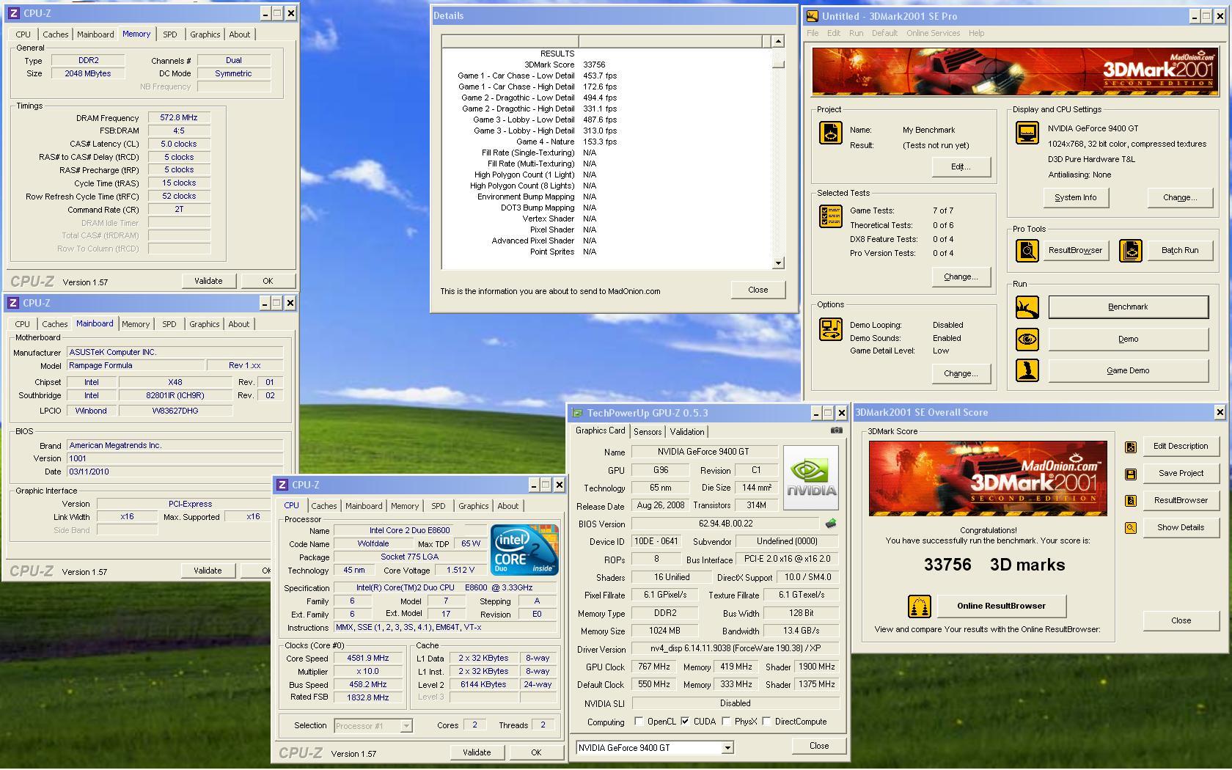Click Close in the Details window

[x=758, y=290]
